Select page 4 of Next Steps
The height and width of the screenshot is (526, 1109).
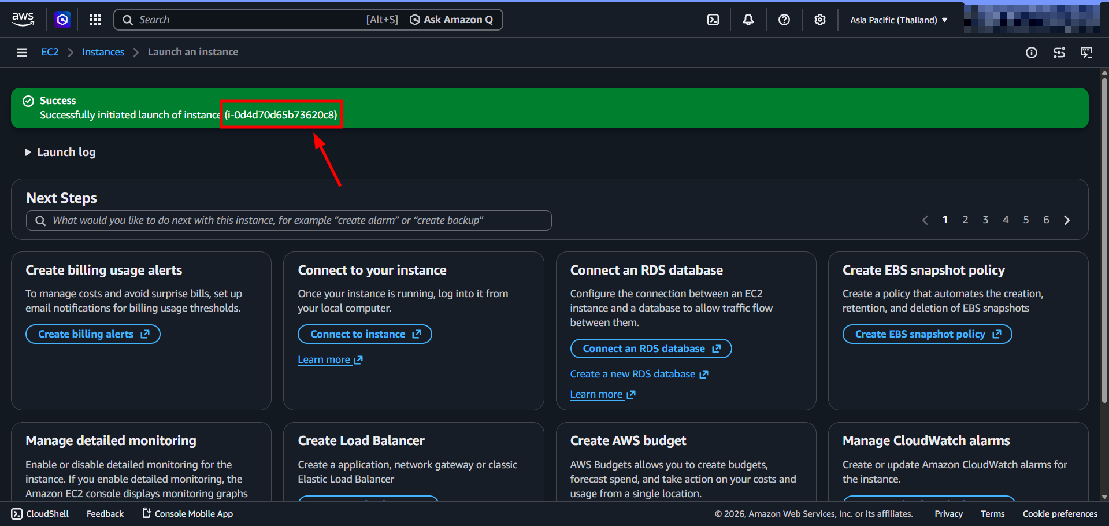coord(1006,220)
